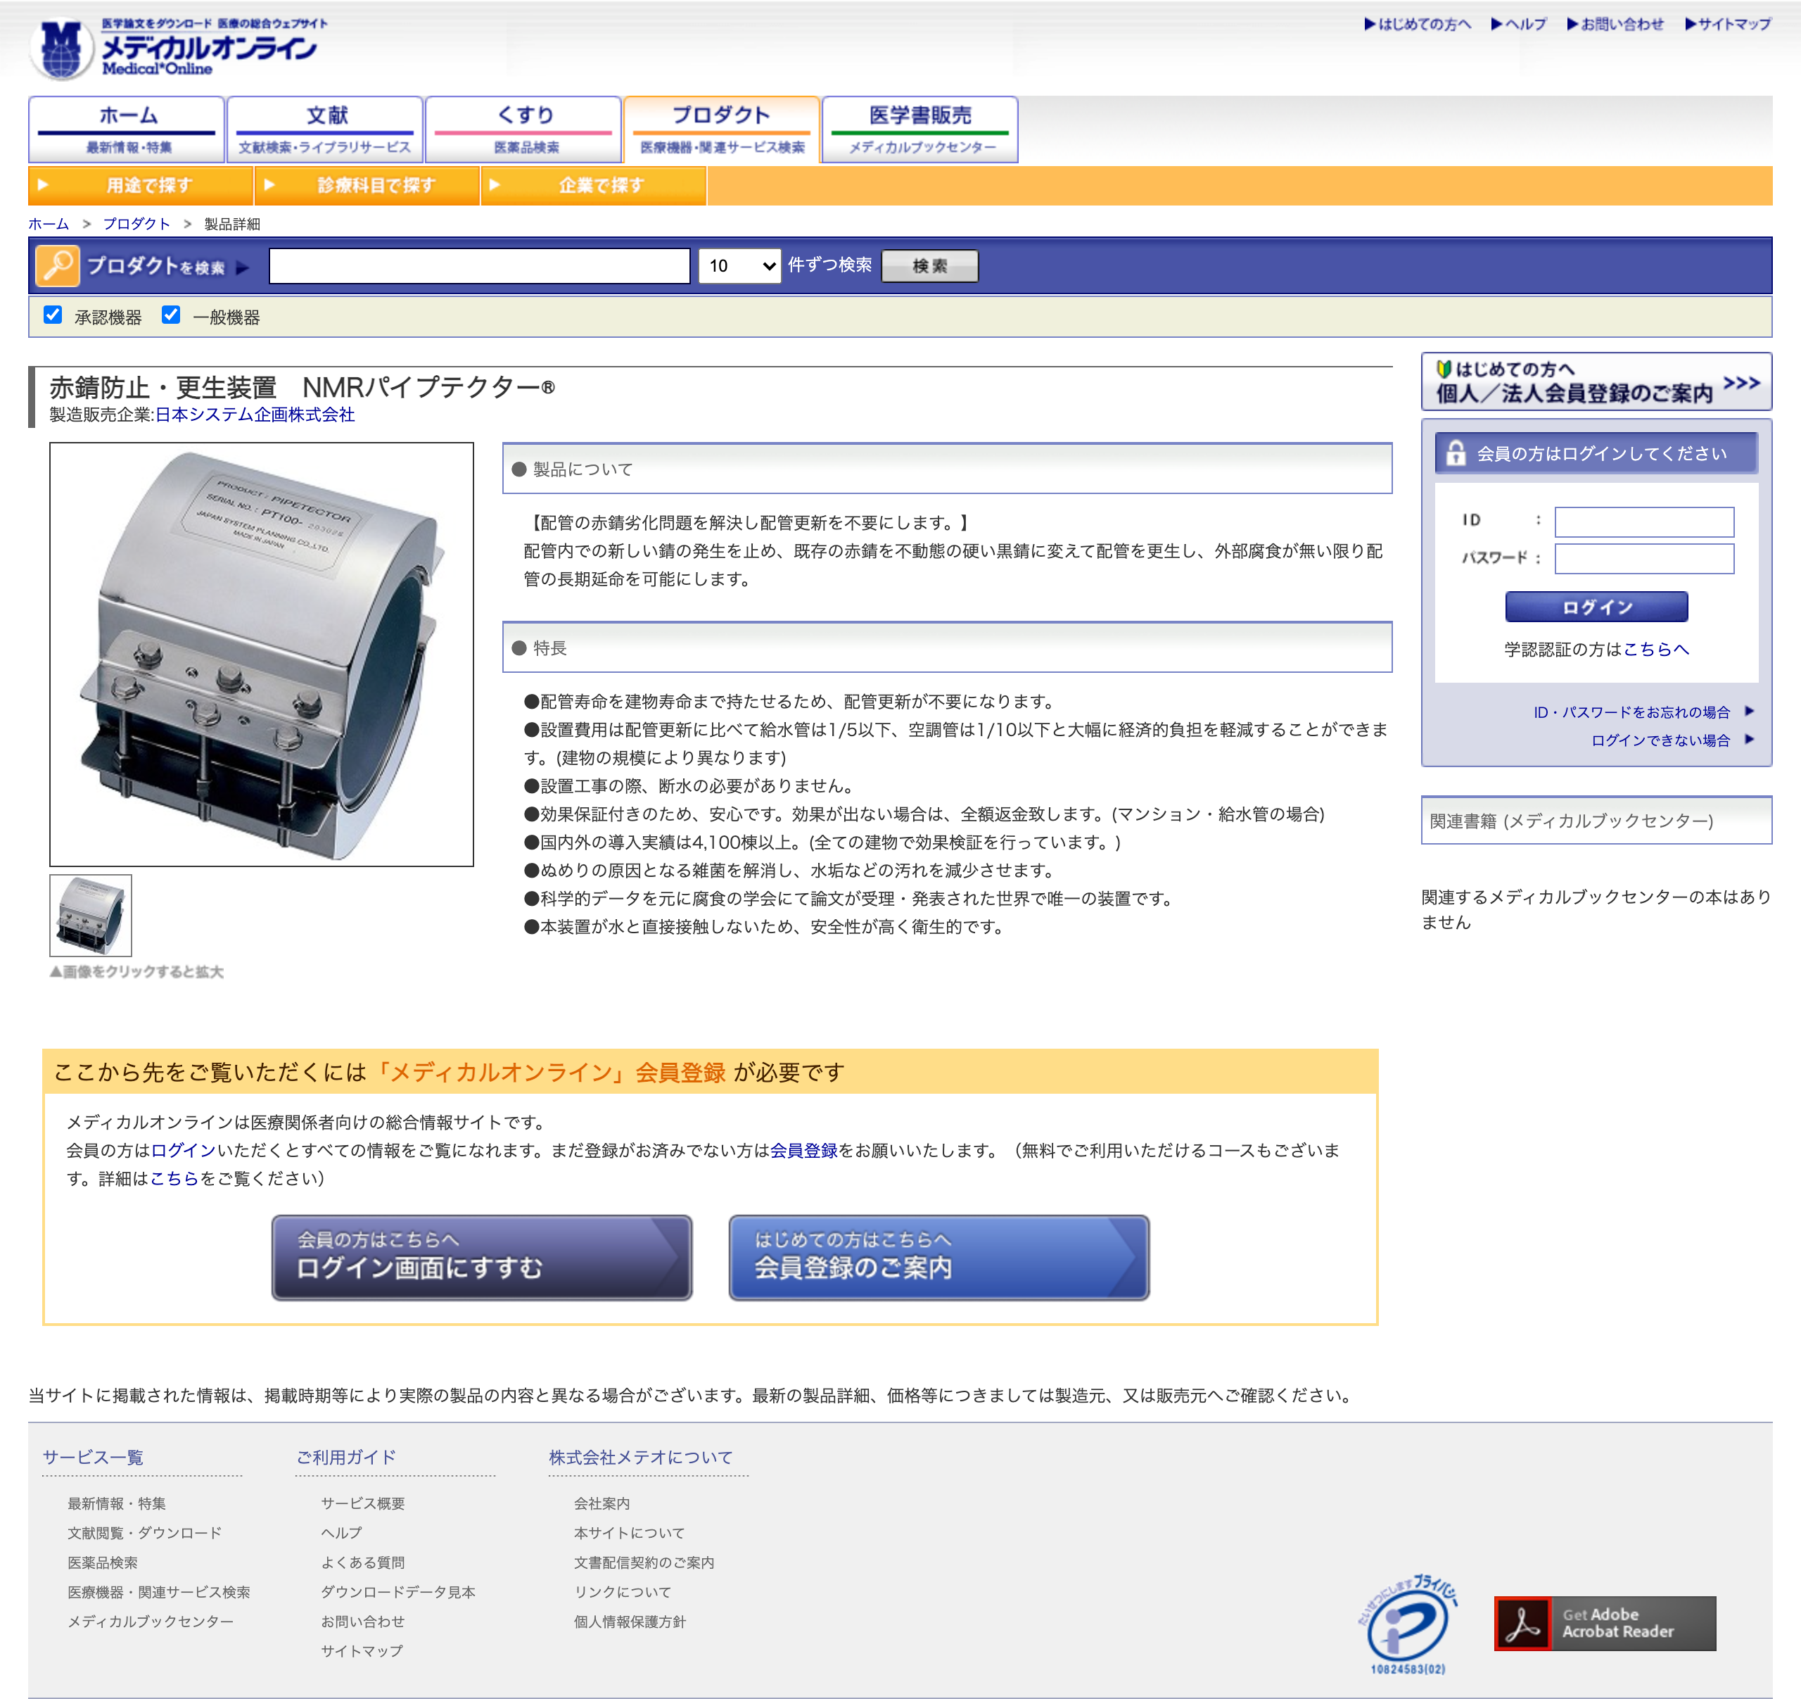
Task: Click プロダクト in the breadcrumb
Action: (x=136, y=224)
